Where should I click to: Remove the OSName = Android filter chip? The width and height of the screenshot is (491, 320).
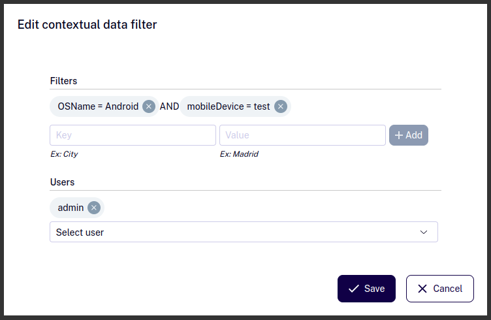click(149, 106)
